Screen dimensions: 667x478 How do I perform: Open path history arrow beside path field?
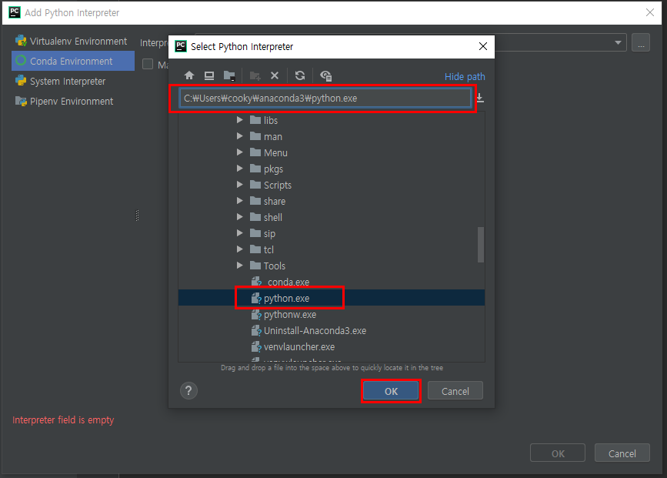pyautogui.click(x=480, y=98)
